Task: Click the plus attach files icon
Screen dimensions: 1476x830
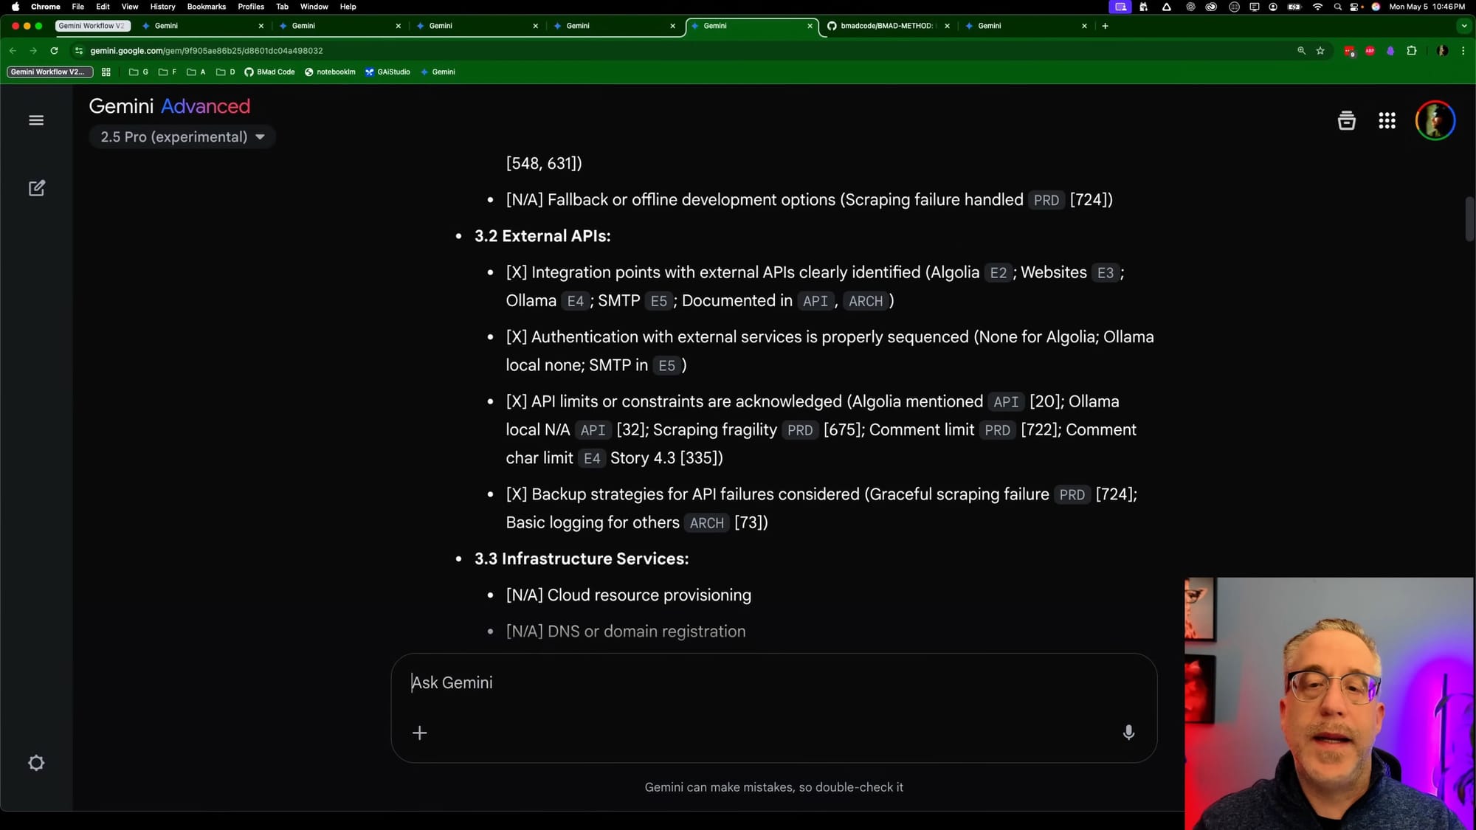Action: tap(419, 733)
